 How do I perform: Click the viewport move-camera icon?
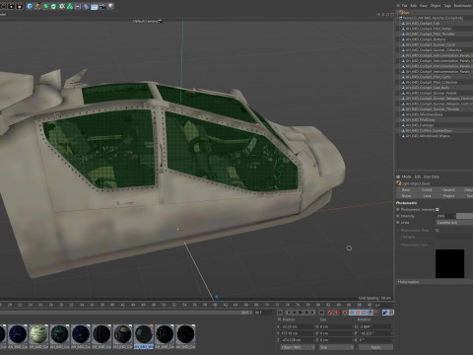click(378, 15)
